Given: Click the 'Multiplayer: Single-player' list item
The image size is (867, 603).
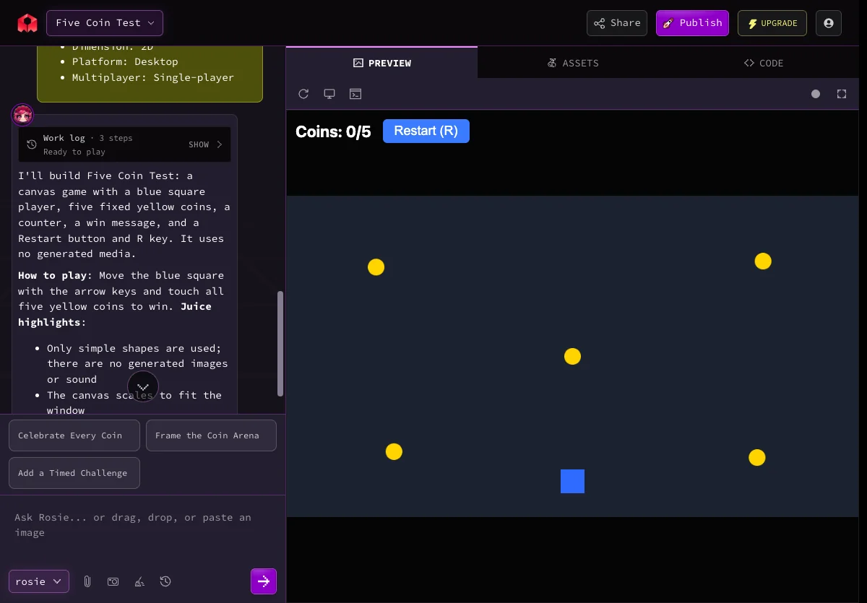Looking at the screenshot, I should click(153, 77).
